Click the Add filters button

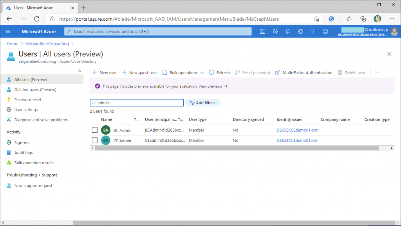203,103
